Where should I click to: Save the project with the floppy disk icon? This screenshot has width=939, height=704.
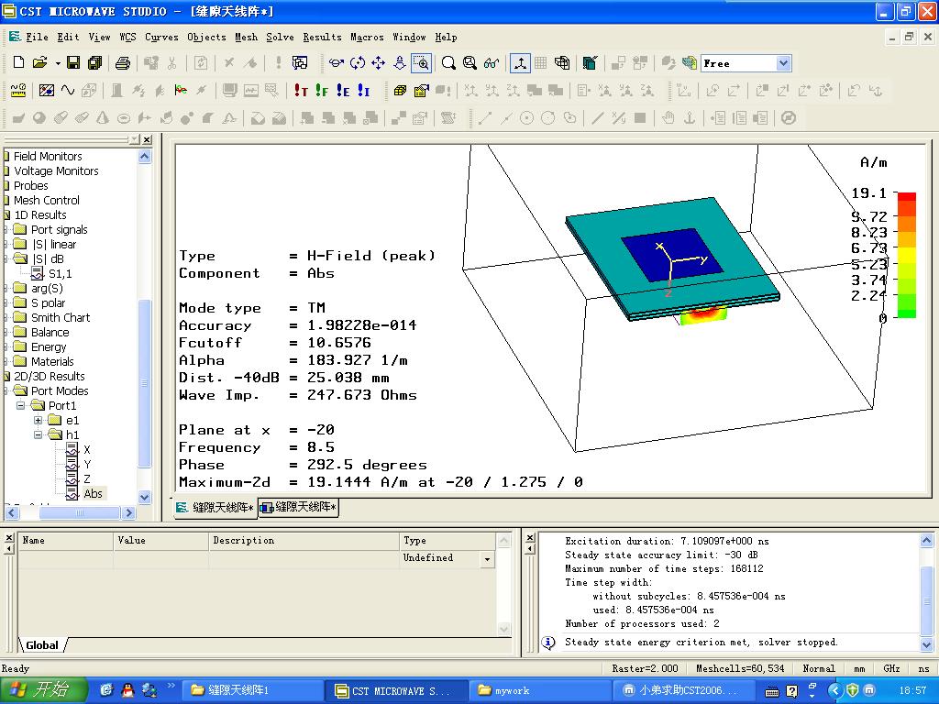click(x=73, y=63)
